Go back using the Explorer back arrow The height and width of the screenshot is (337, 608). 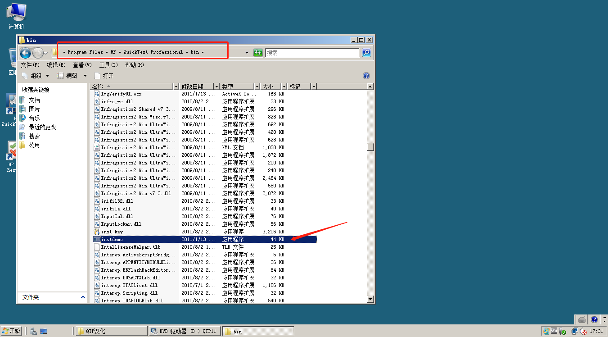point(25,53)
